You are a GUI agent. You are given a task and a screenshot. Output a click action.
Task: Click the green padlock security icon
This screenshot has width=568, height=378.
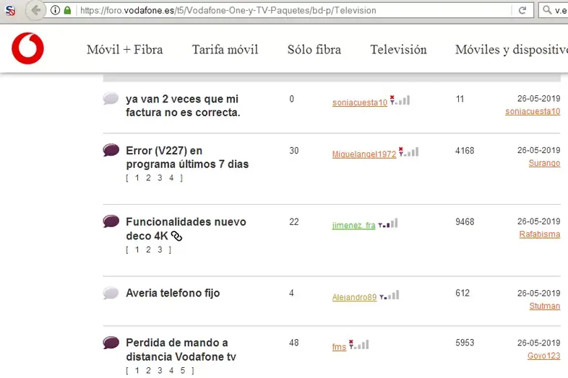[x=67, y=10]
